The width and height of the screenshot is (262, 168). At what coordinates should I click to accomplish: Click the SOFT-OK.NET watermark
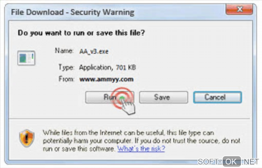[x=228, y=162]
